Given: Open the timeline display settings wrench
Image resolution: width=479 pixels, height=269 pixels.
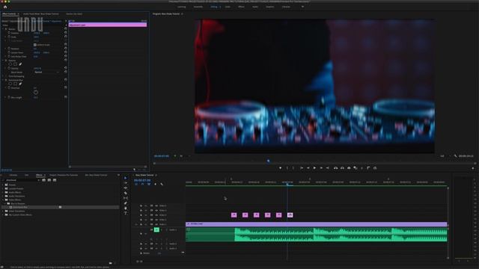Looking at the screenshot, I should point(162,185).
